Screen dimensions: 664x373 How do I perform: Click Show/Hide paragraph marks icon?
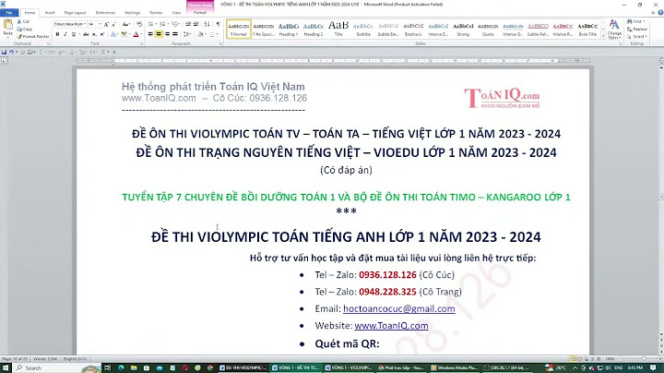(218, 24)
